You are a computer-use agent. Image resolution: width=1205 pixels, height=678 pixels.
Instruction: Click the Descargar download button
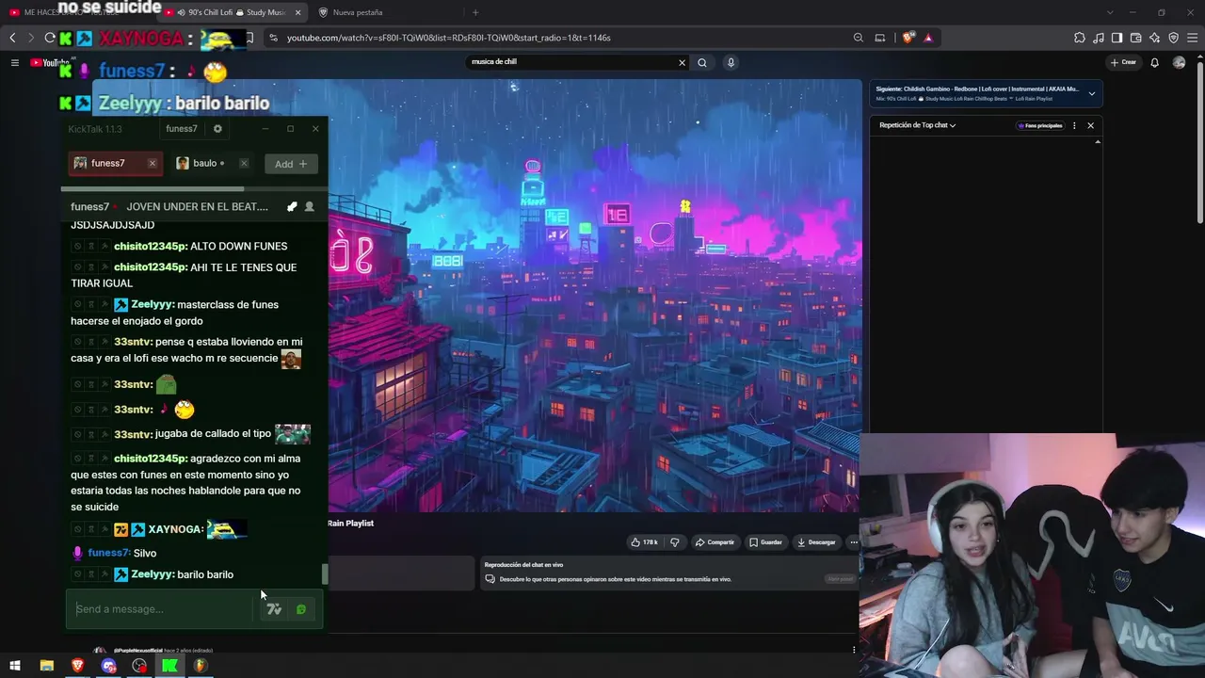[x=817, y=542]
